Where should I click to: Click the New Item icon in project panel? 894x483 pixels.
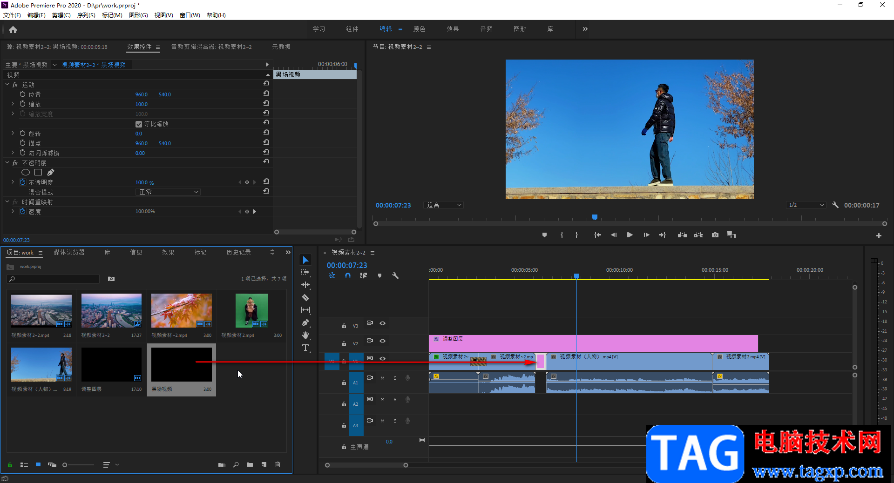point(264,464)
